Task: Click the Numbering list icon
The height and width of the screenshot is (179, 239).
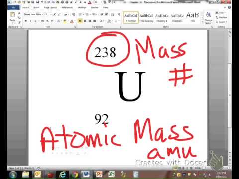Action: click(87, 15)
